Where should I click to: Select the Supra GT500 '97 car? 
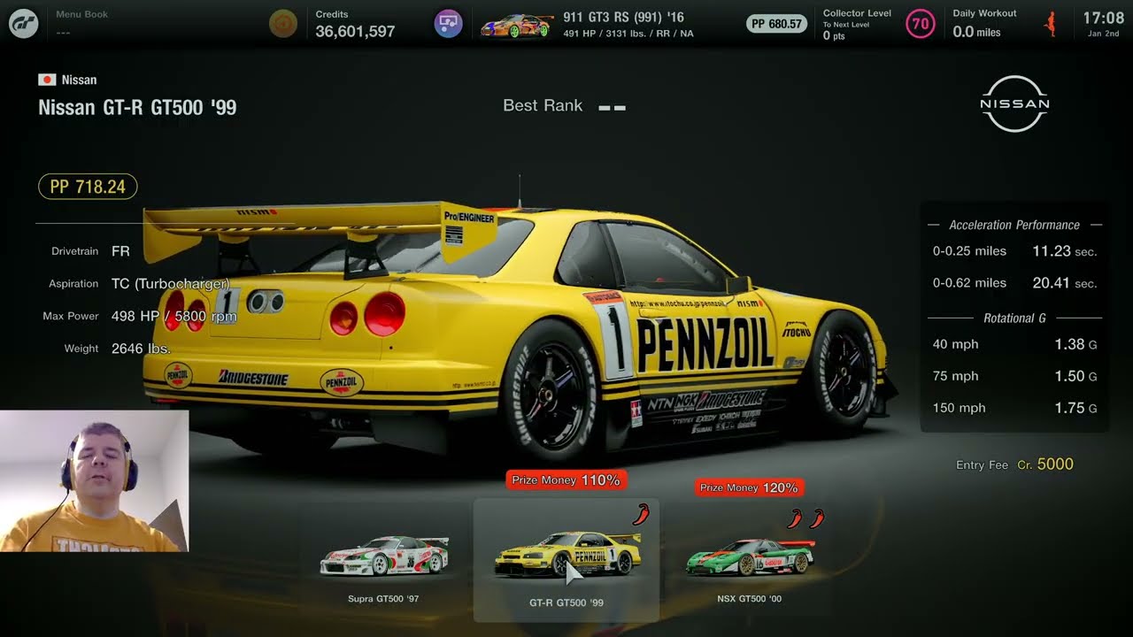(384, 566)
